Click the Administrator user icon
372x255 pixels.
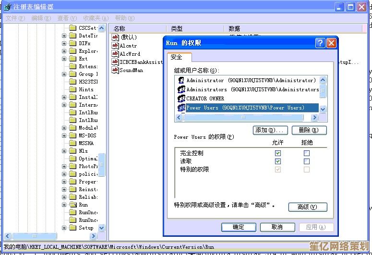pyautogui.click(x=181, y=80)
